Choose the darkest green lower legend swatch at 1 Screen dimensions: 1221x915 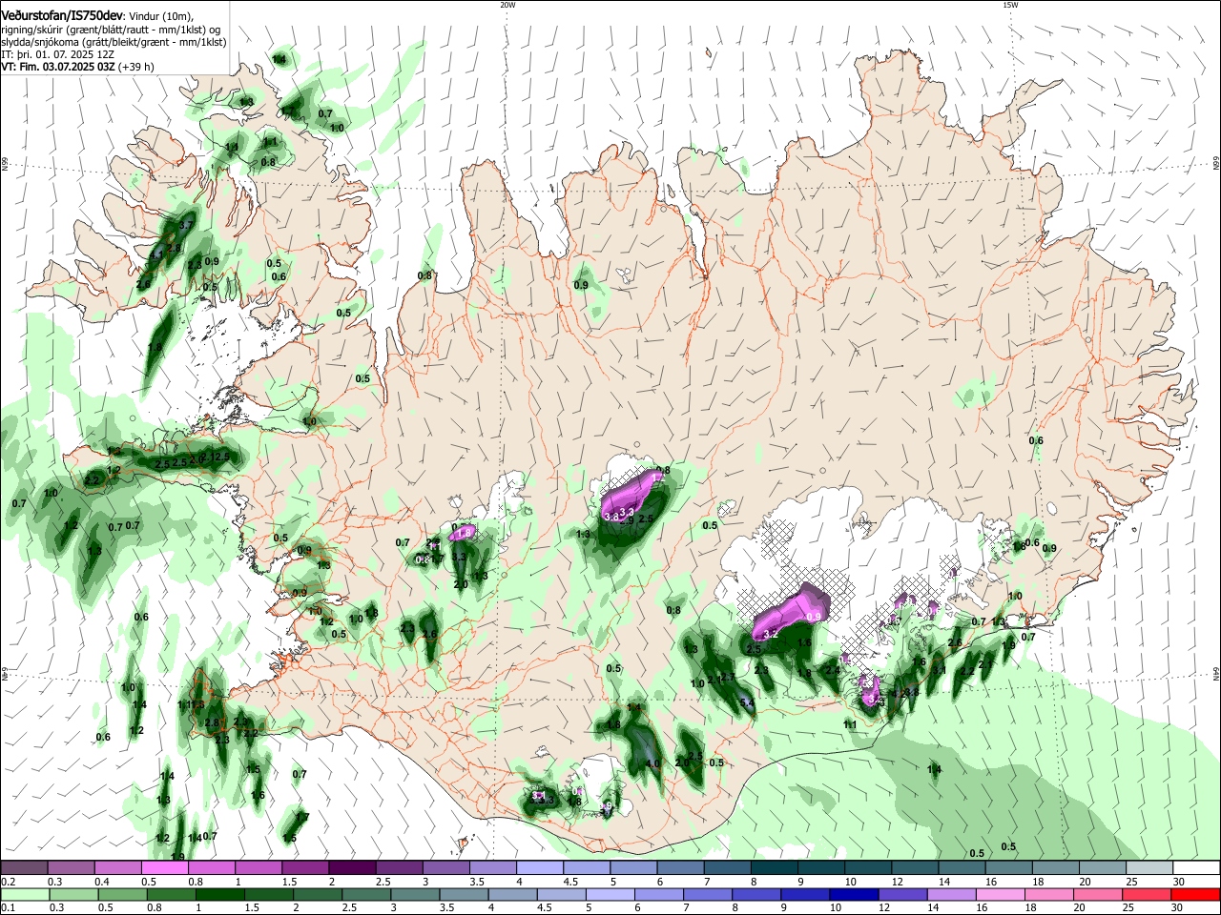[219, 894]
